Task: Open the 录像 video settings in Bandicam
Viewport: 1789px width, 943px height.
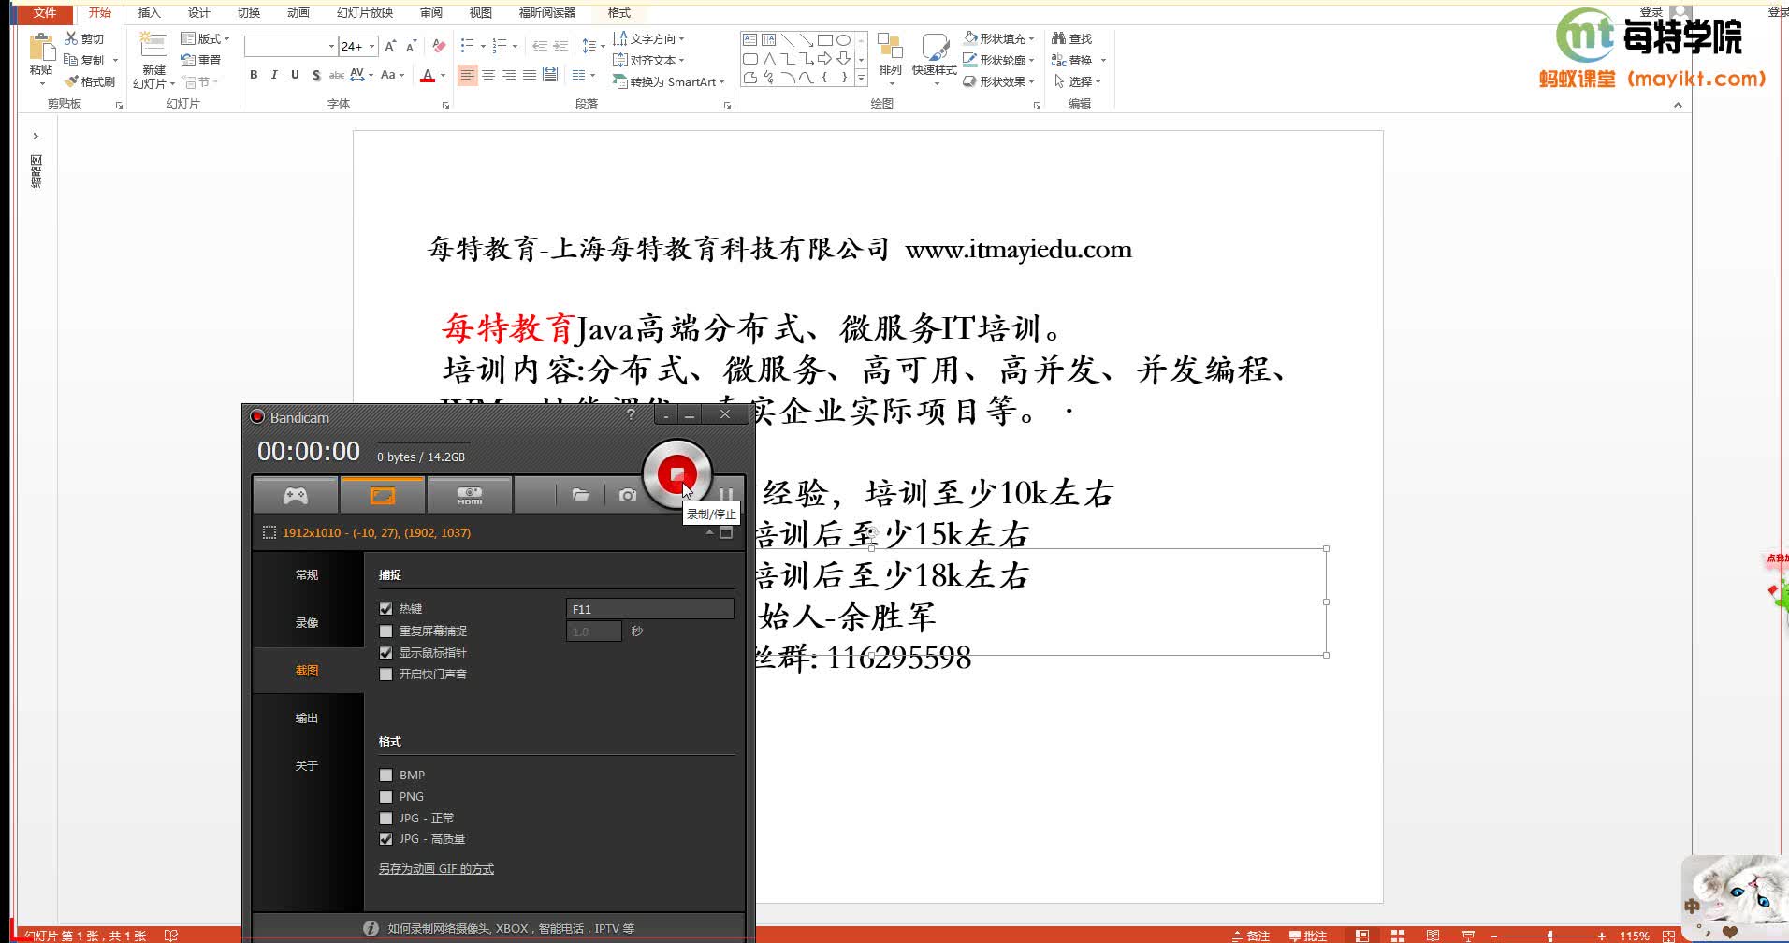Action: (307, 622)
